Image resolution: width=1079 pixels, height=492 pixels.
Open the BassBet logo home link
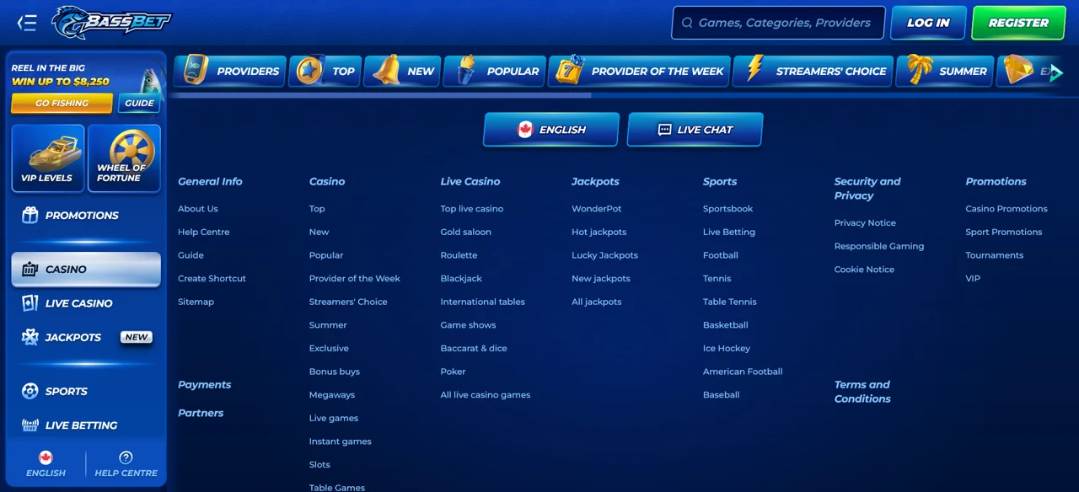[110, 23]
